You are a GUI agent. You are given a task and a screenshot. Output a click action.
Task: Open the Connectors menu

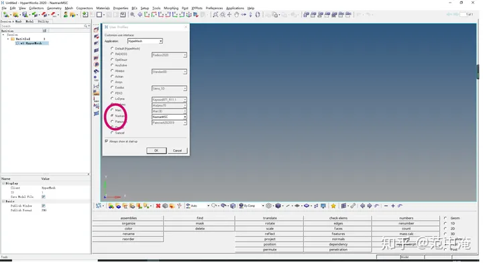(x=84, y=8)
